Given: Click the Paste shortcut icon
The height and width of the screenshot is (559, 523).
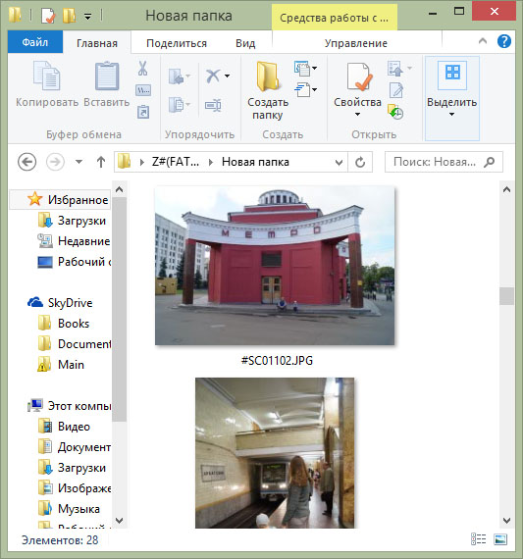Looking at the screenshot, I should (x=143, y=113).
